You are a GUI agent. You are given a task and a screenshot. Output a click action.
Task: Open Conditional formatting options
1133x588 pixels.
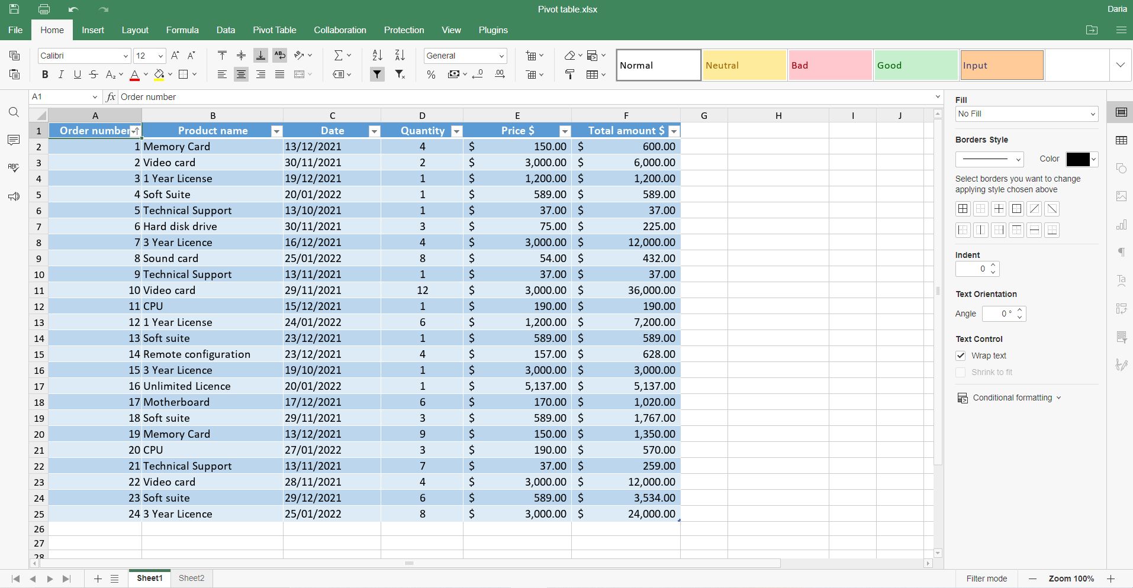1012,398
